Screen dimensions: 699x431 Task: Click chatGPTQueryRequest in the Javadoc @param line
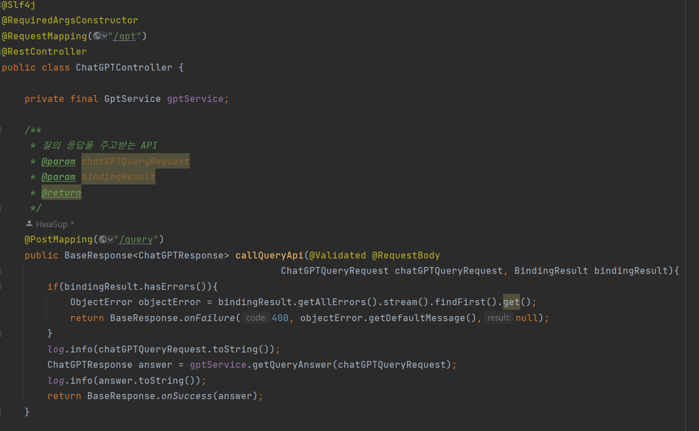[x=136, y=161]
